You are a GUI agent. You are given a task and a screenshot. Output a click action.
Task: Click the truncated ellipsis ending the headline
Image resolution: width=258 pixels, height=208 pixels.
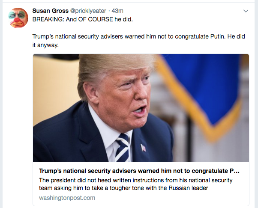237,171
